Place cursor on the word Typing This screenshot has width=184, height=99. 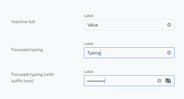tap(94, 53)
